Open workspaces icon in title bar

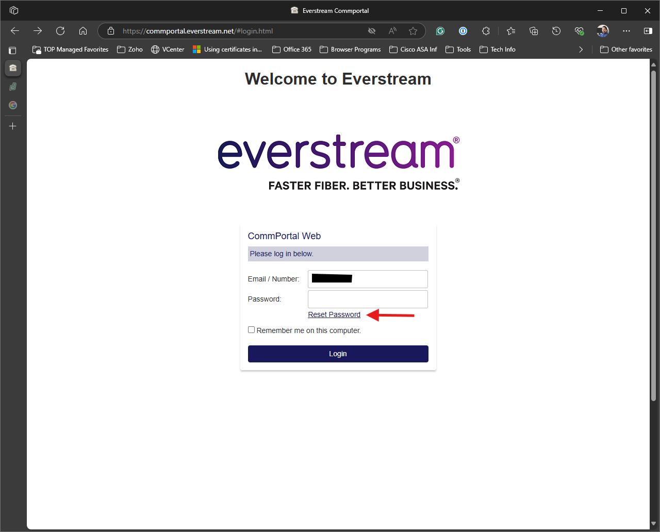tap(14, 10)
